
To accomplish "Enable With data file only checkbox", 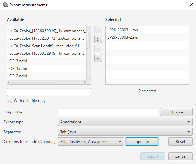I will [x=9, y=101].
